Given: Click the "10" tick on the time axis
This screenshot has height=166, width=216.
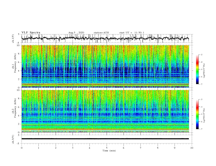Looking at the screenshot, I should pos(192,148).
